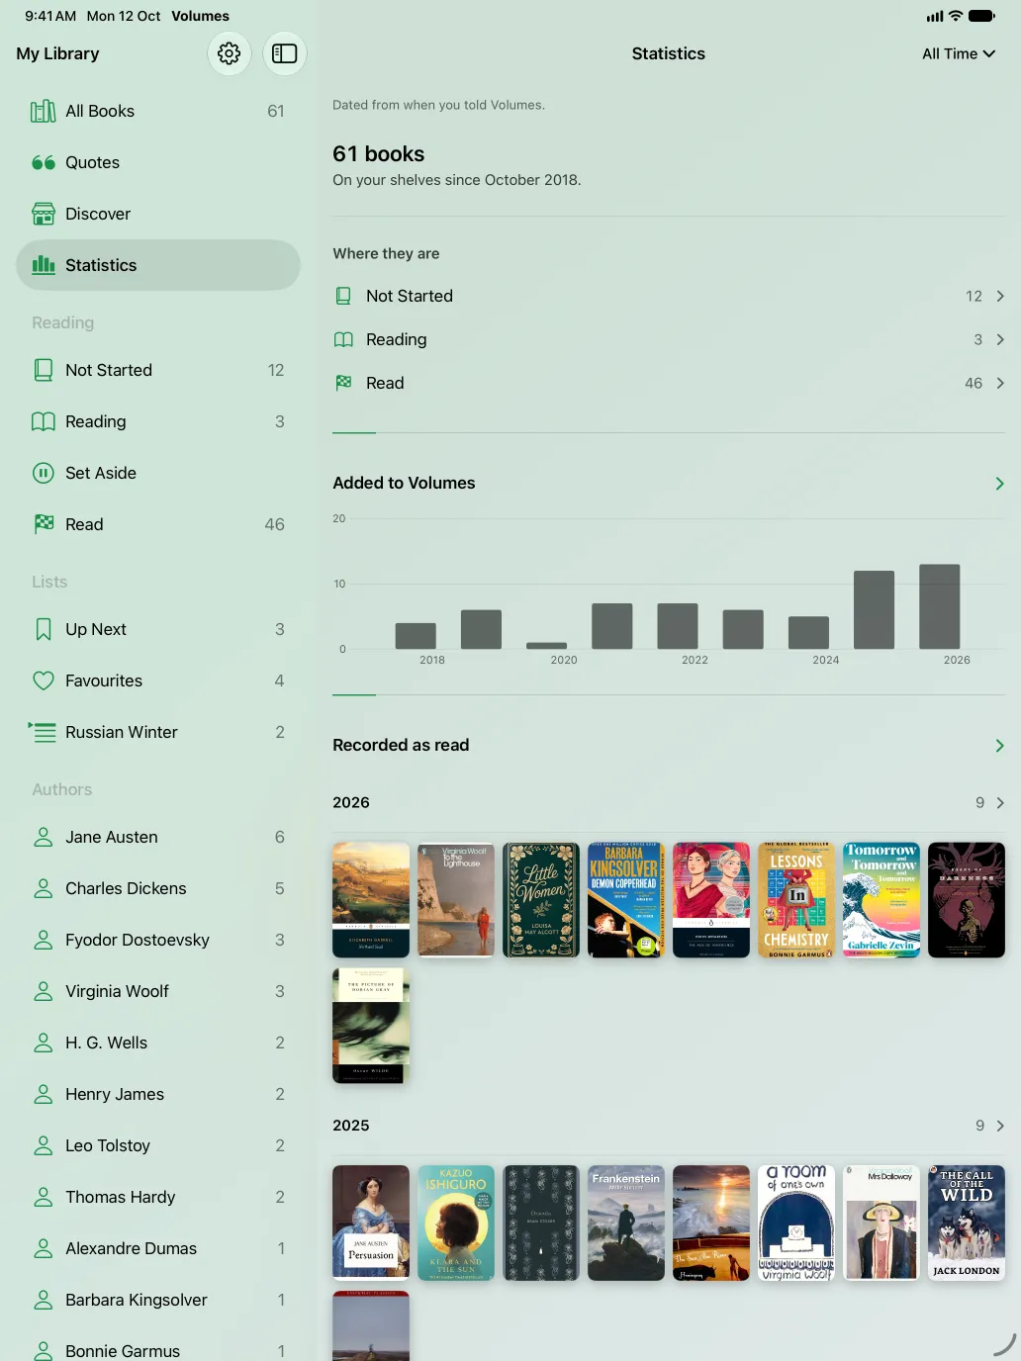The height and width of the screenshot is (1361, 1021).
Task: Open The Call of the Wild cover
Action: [967, 1224]
